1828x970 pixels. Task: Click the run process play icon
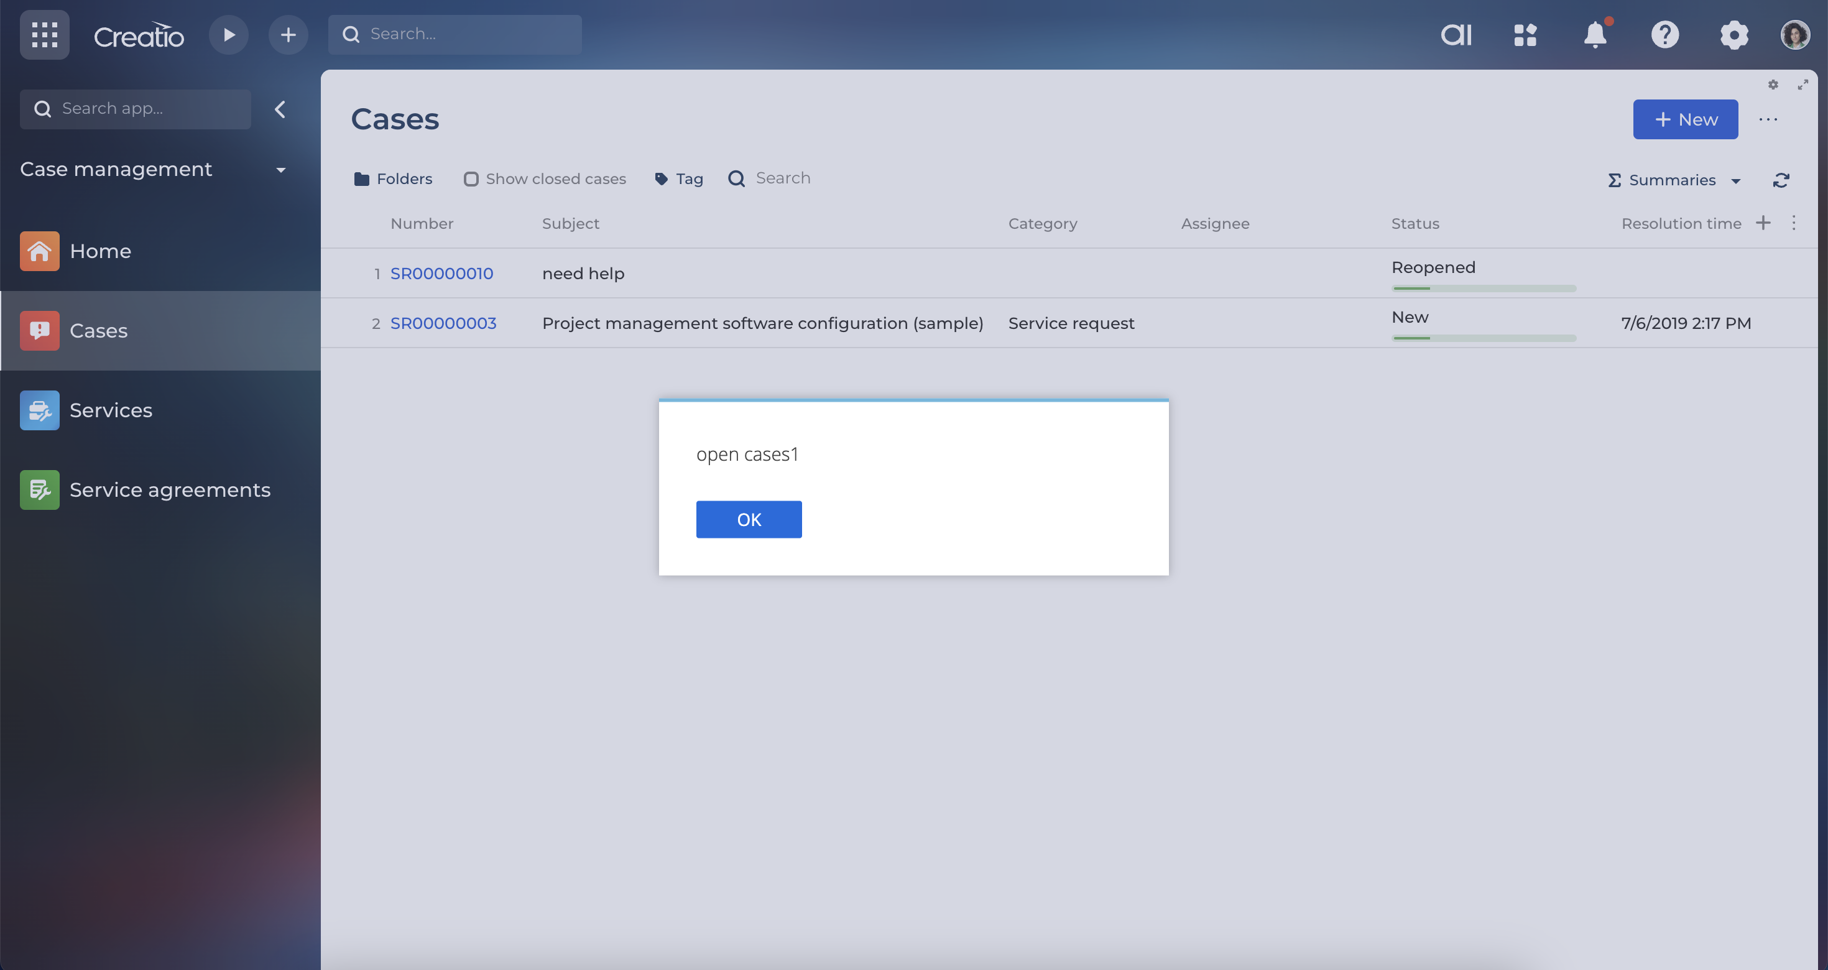229,34
